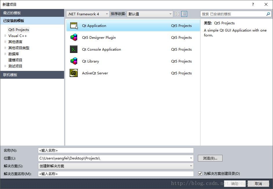Screen dimensions: 273x189
Task: Select the Qt Library row text
Action: click(91, 61)
